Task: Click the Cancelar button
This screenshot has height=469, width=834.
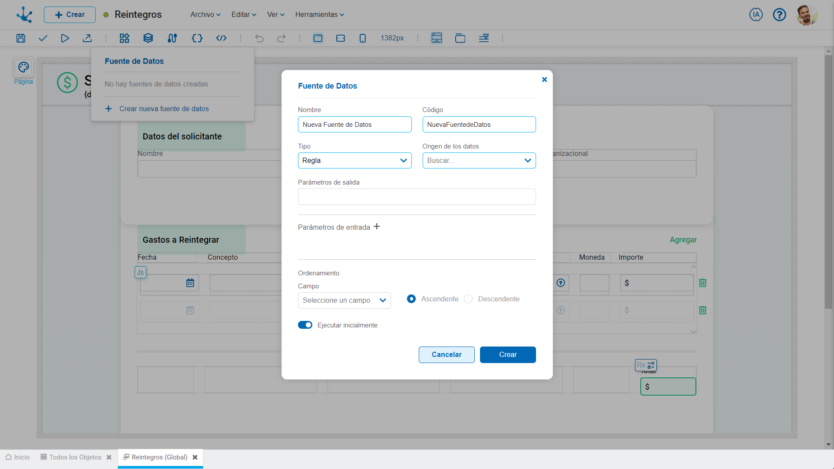Action: click(x=447, y=355)
